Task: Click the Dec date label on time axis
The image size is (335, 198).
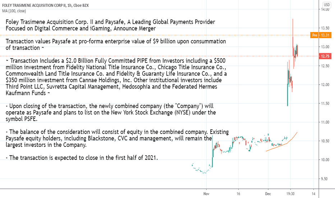Action: click(x=268, y=194)
